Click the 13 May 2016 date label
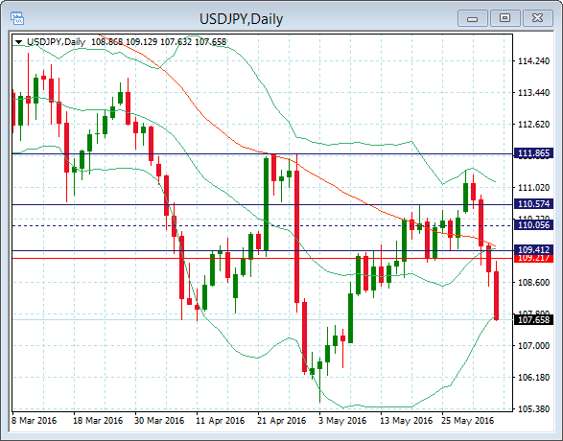The image size is (563, 441). (406, 421)
